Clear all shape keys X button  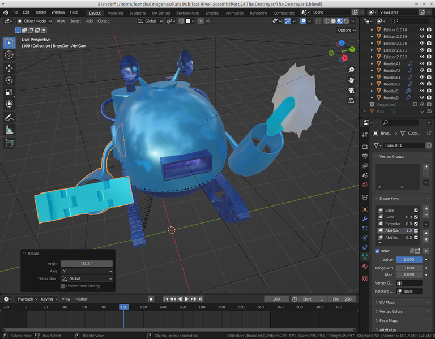tap(427, 251)
